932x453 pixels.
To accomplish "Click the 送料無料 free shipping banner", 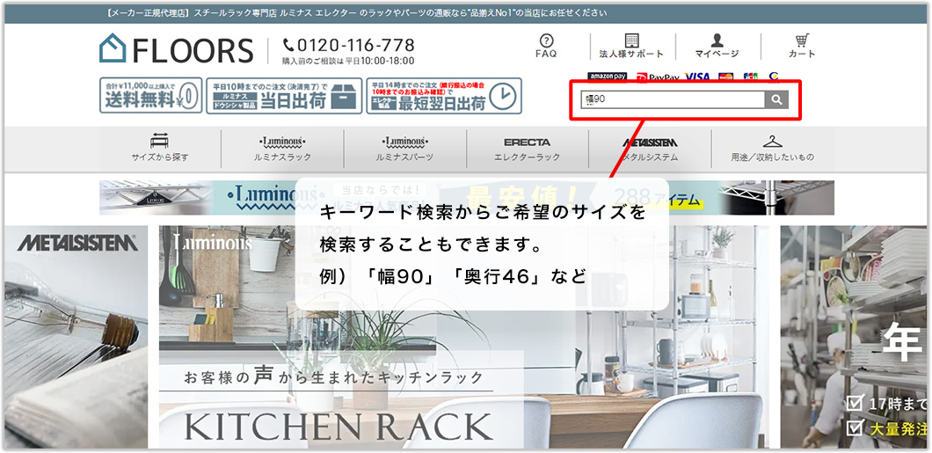I will [x=151, y=96].
